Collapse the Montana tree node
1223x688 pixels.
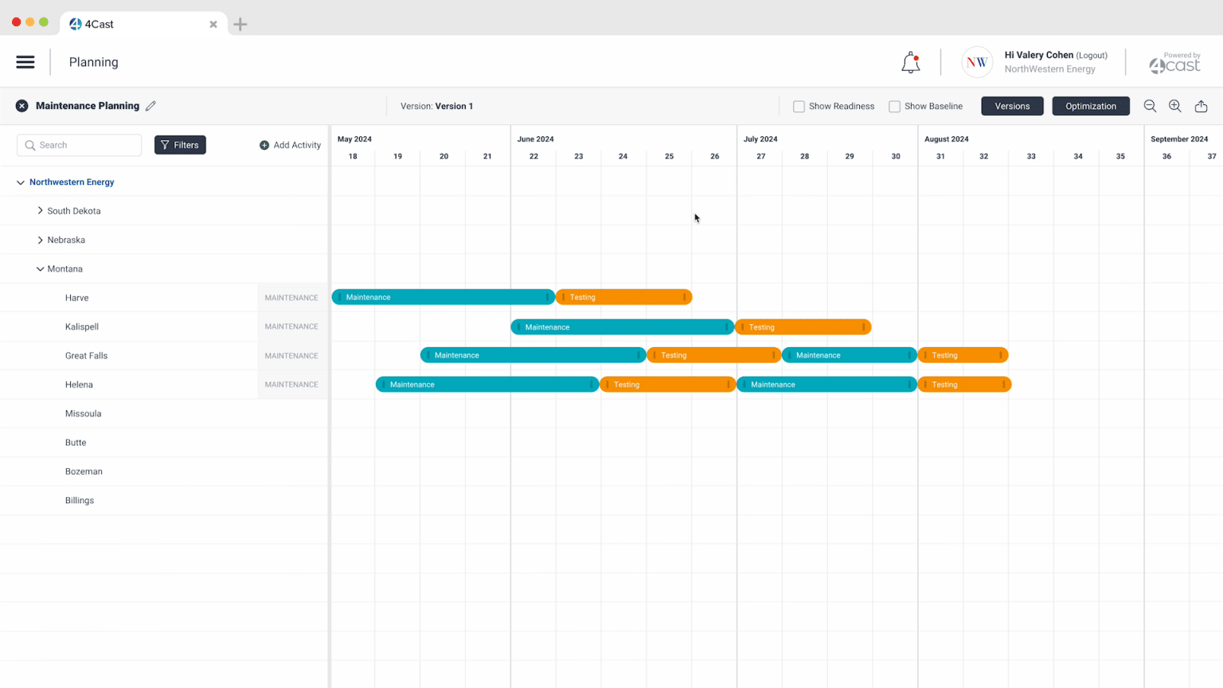coord(40,269)
